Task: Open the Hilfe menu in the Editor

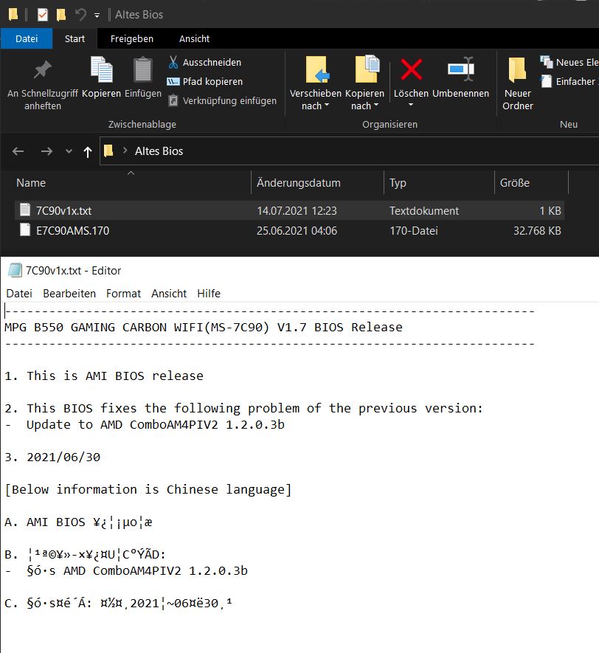Action: click(x=209, y=294)
